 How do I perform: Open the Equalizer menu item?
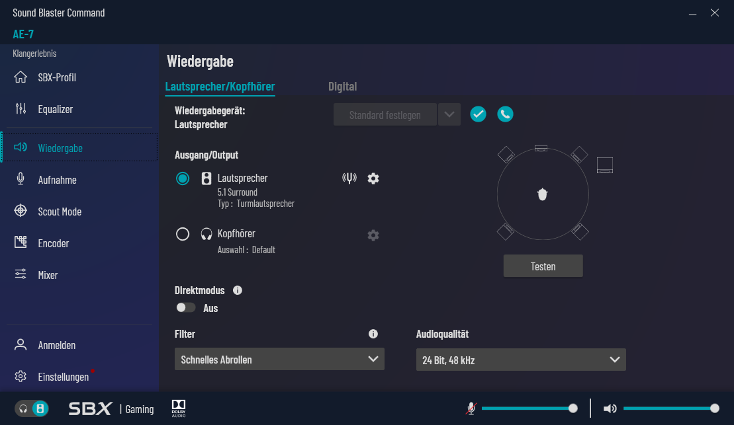55,109
